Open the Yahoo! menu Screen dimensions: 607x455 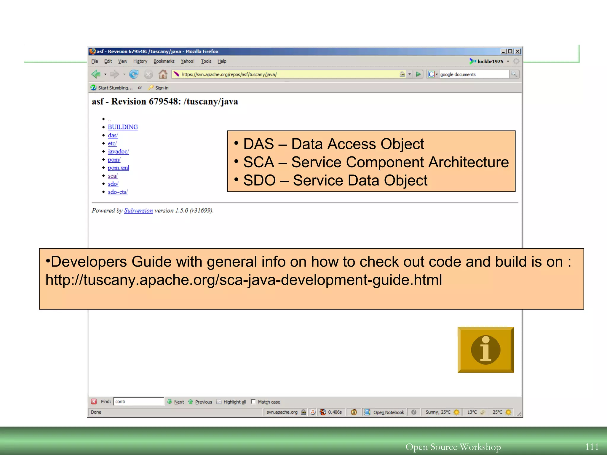pos(188,61)
